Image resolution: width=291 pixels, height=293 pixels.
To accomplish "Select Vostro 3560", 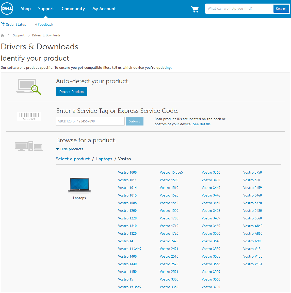I will tap(211, 279).
